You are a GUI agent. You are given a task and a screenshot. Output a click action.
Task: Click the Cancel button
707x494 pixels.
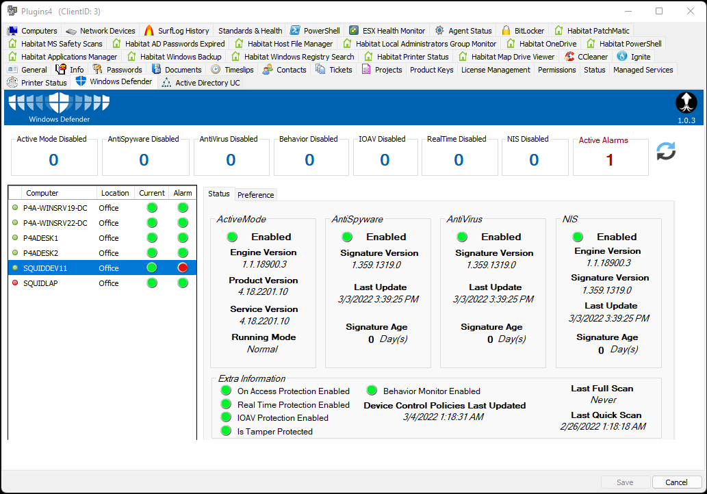click(x=676, y=482)
